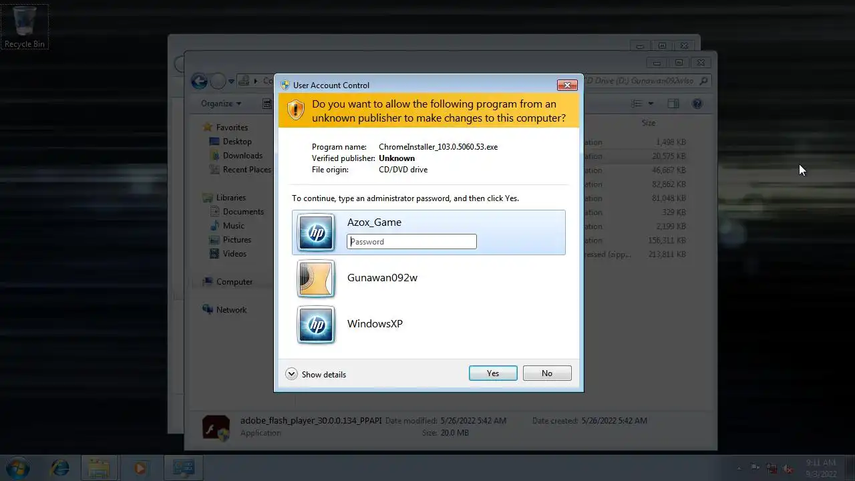
Task: Click the 213,811 KB size cell
Action: click(x=667, y=255)
